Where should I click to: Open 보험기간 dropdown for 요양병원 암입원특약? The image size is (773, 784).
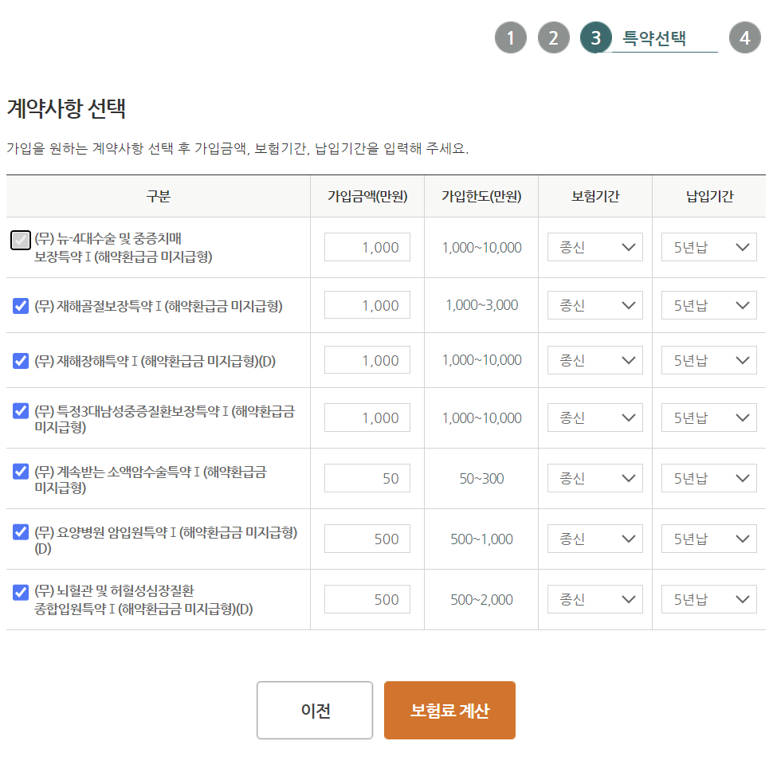595,539
